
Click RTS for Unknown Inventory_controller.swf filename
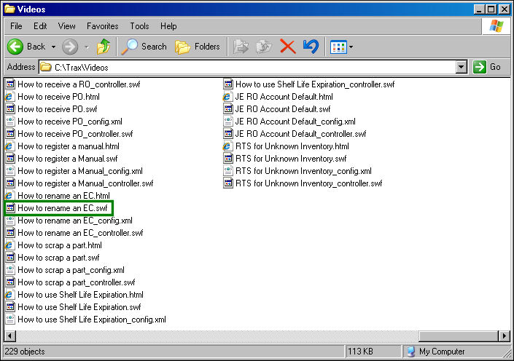[309, 183]
